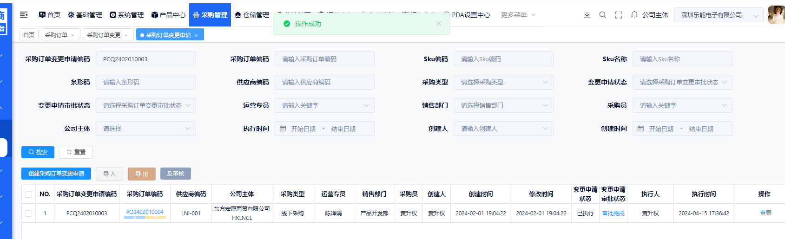Open notifications bell icon
The image size is (785, 239).
(634, 15)
